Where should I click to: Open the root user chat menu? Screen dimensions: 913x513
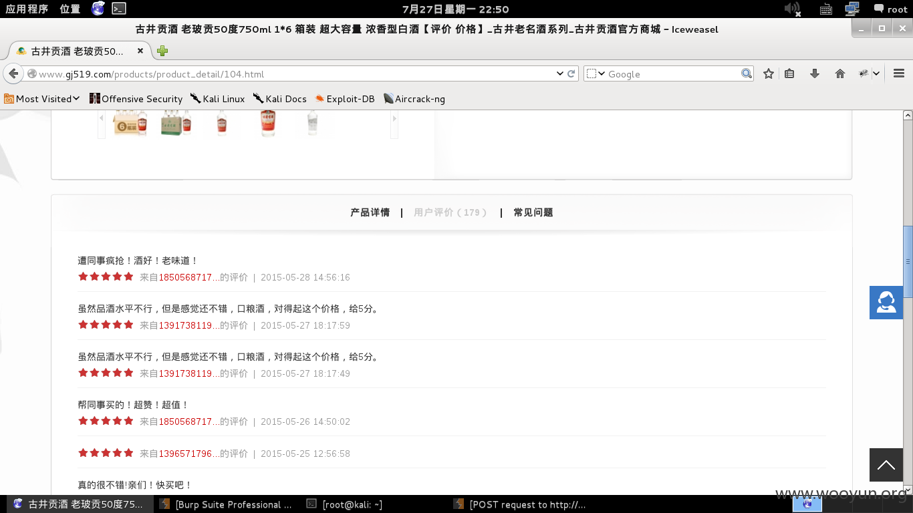click(x=890, y=9)
